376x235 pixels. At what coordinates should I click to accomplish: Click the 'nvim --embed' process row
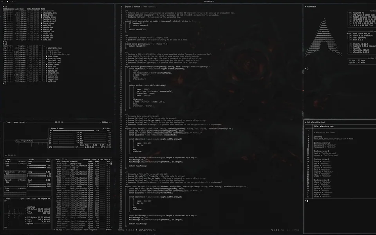pyautogui.click(x=83, y=186)
